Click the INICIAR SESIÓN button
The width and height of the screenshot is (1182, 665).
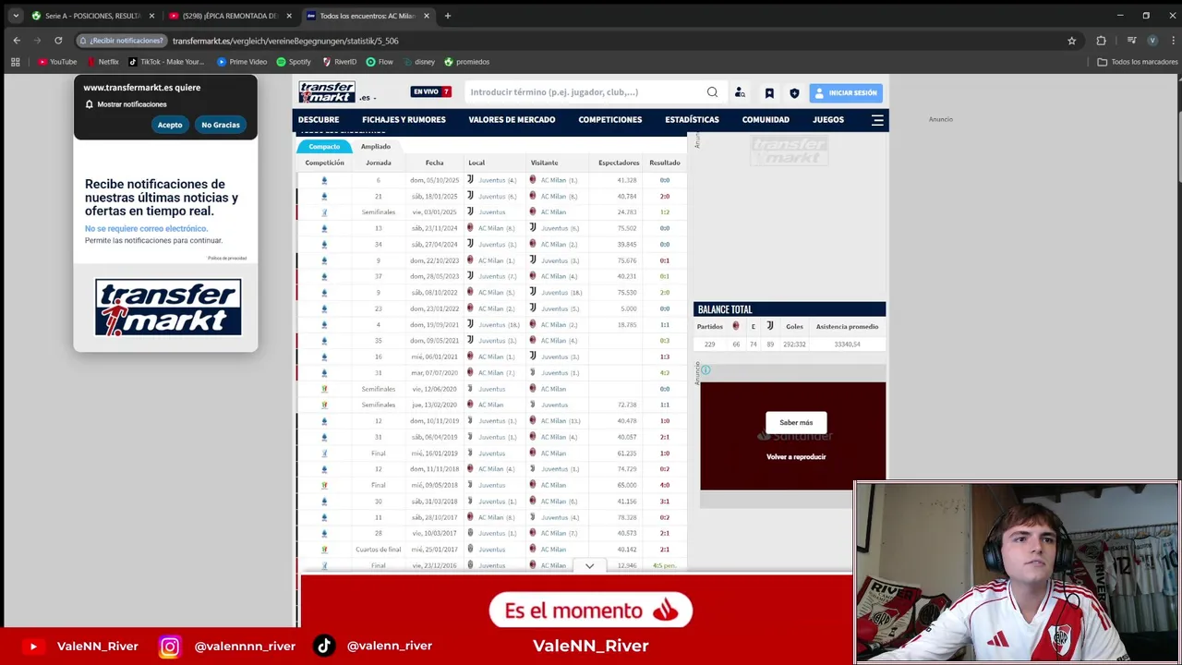click(846, 92)
